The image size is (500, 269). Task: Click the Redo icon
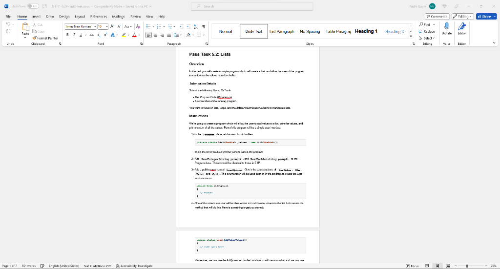pos(8,31)
